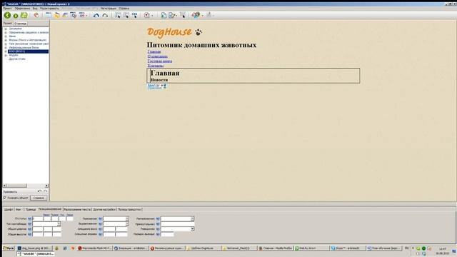Click the Контакты link on the page
Screen dimensions: 457x257
tap(156, 66)
